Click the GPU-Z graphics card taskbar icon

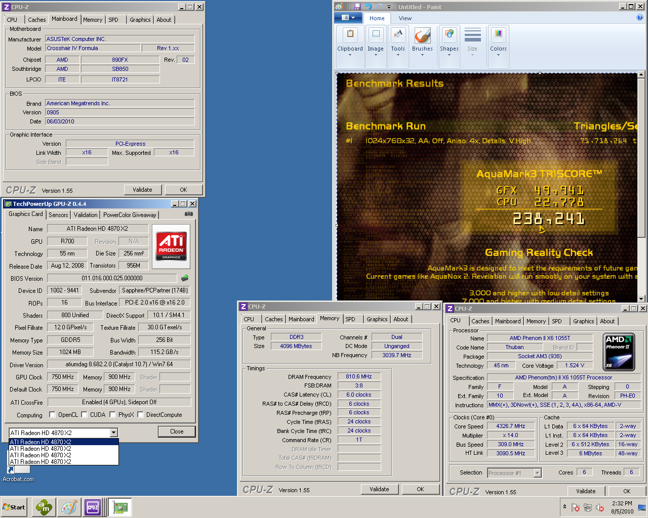tap(120, 507)
